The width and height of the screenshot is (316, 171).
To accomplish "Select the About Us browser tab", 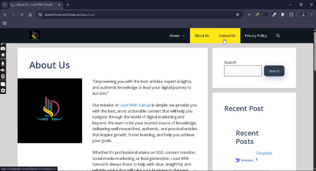I will (34, 4).
